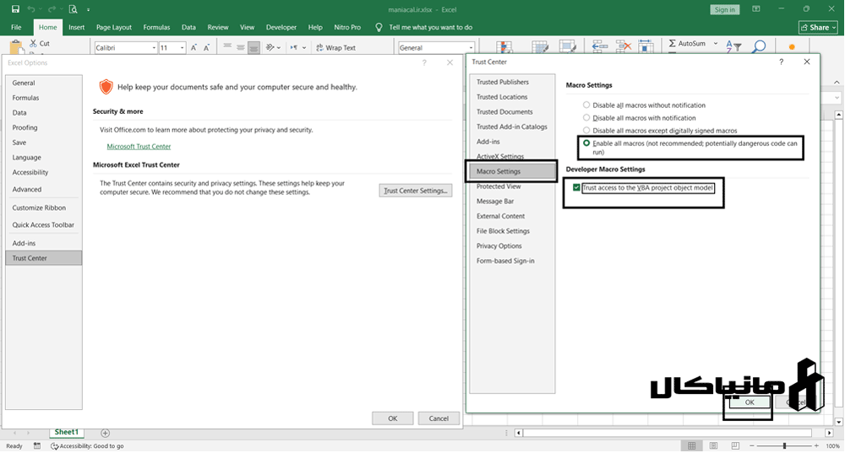Screen dimensions: 845x453
Task: Select Protected View in Trust Center list
Action: (x=499, y=186)
